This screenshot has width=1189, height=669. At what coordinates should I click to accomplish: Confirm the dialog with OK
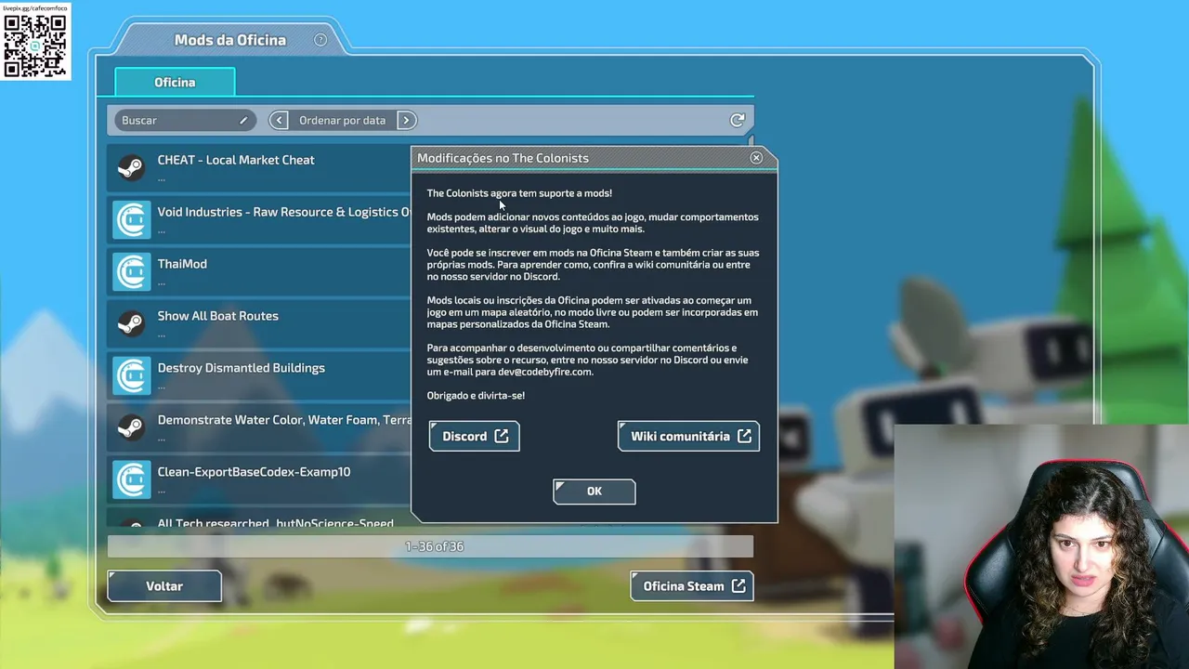coord(594,492)
